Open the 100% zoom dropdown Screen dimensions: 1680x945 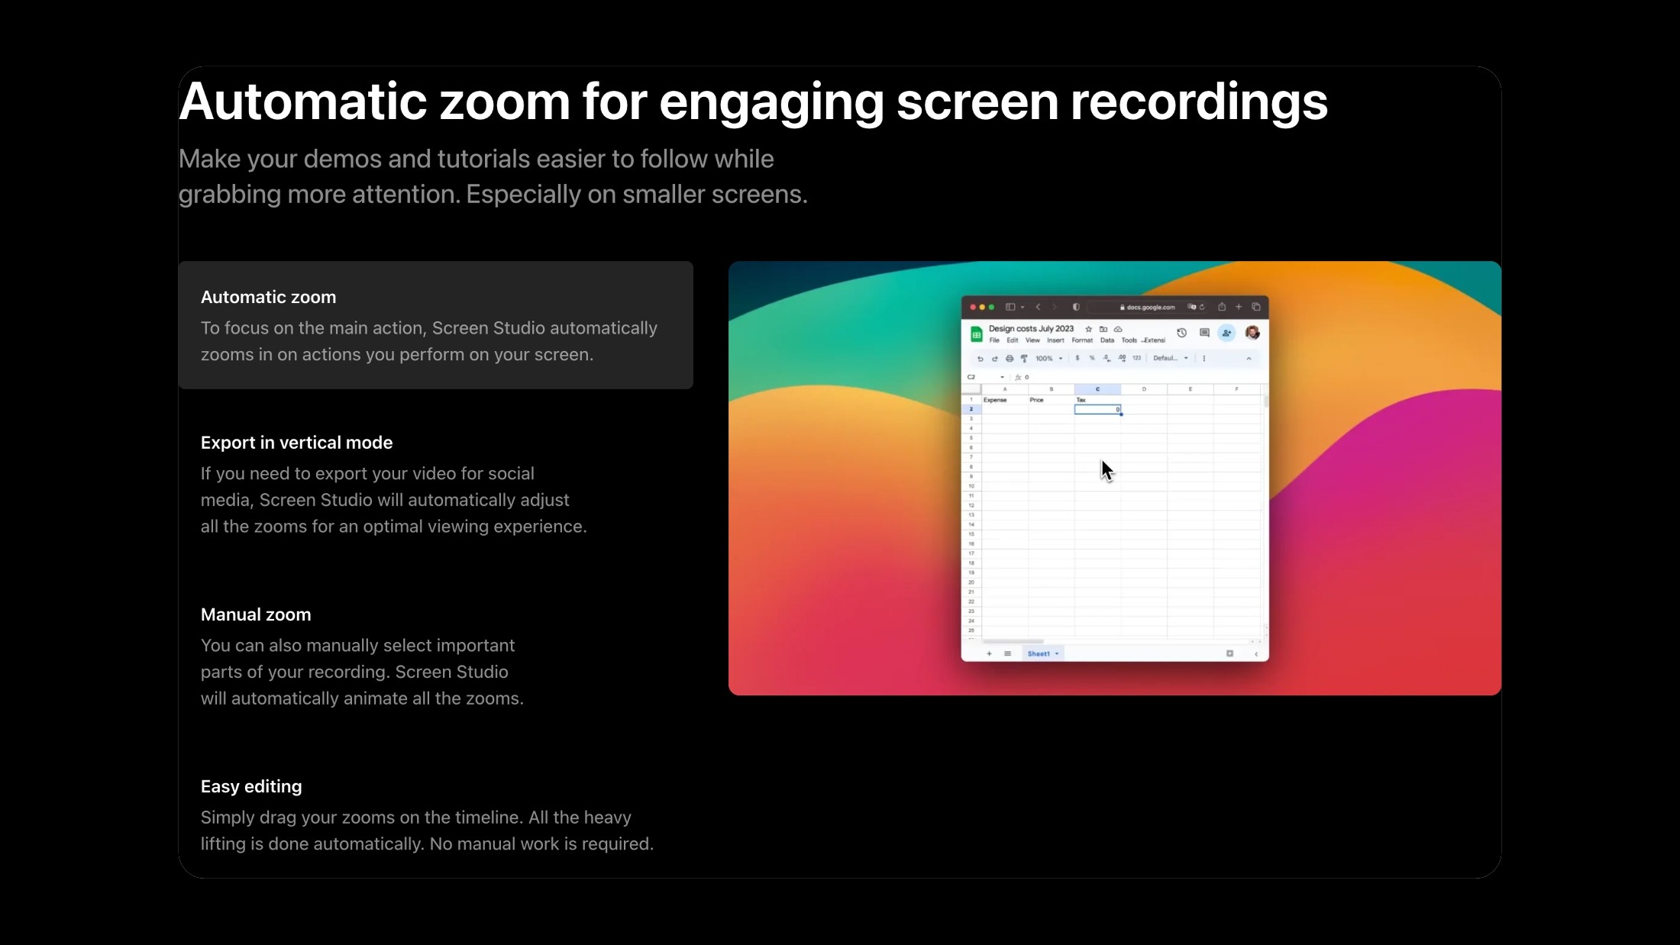click(1048, 358)
